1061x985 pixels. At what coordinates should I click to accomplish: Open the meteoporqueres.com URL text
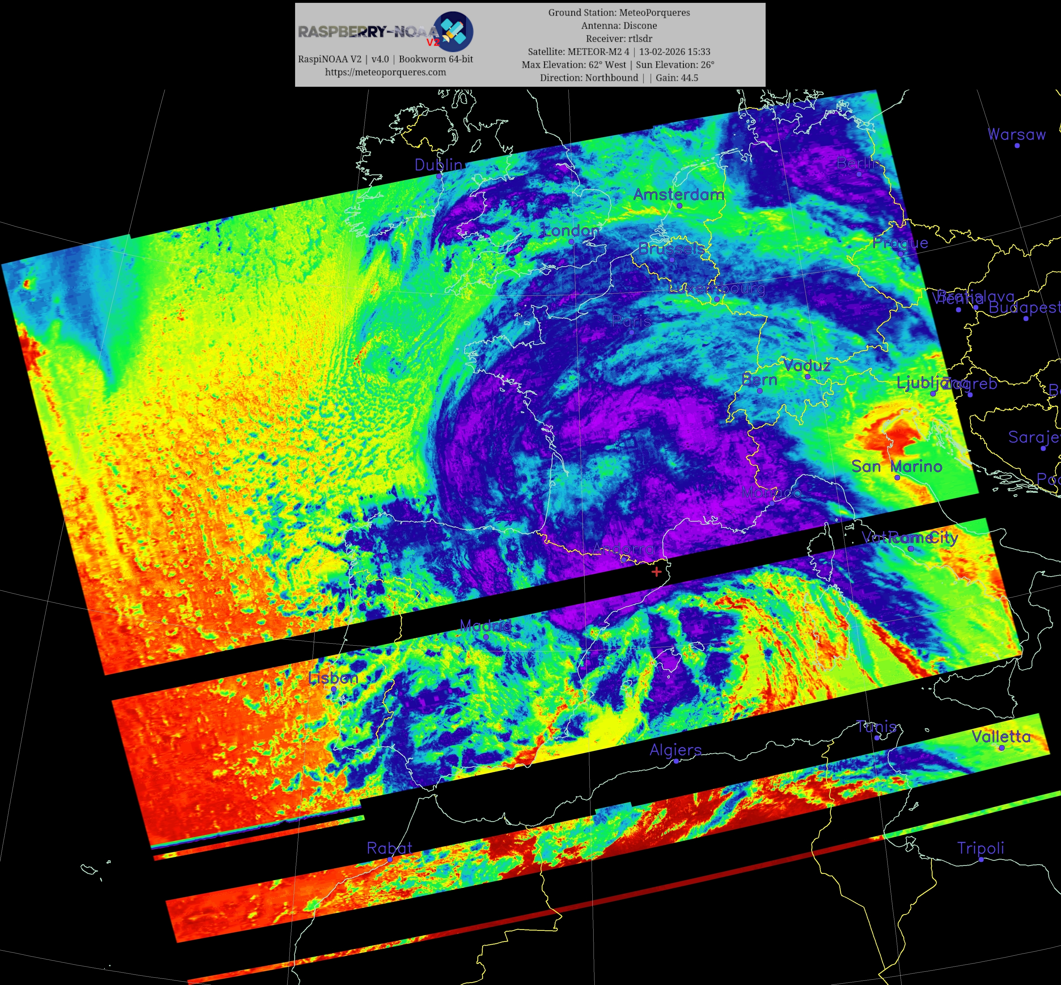tap(385, 72)
